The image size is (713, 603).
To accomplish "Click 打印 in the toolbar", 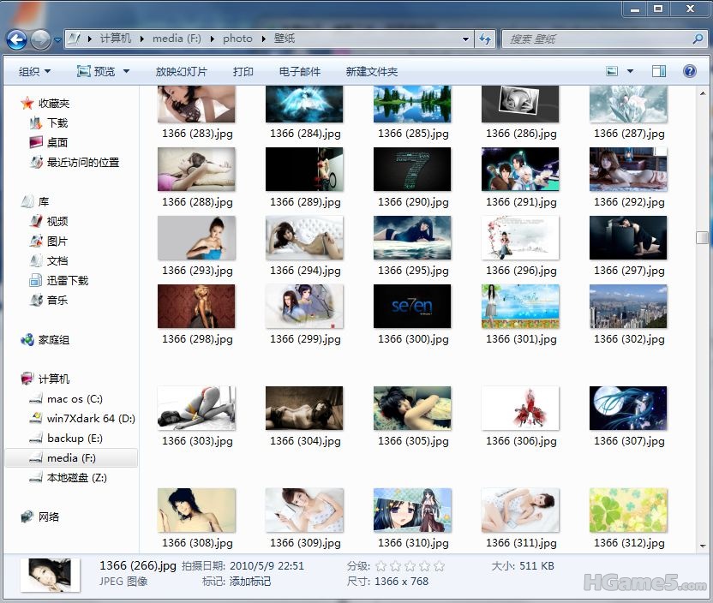I will (x=243, y=72).
